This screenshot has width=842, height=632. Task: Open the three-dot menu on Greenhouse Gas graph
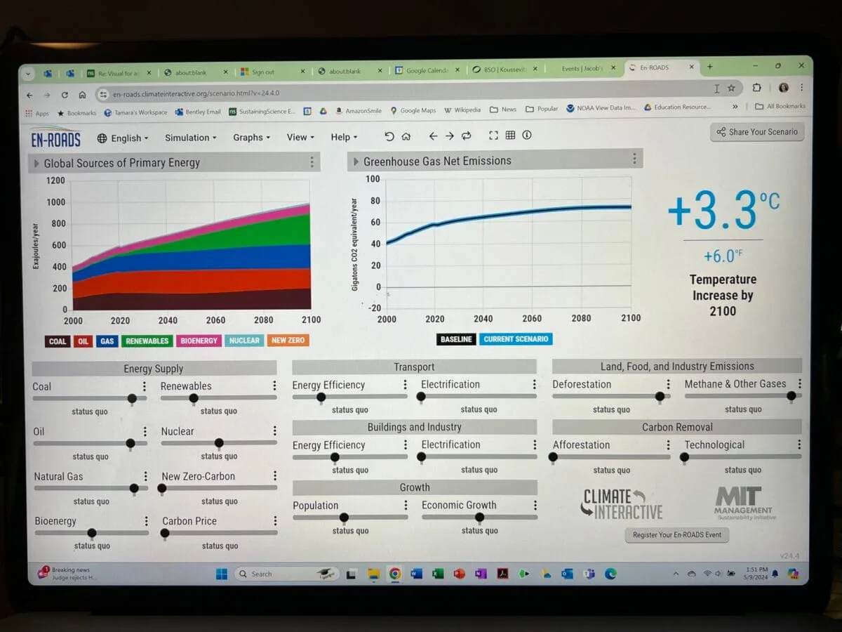[x=634, y=159]
